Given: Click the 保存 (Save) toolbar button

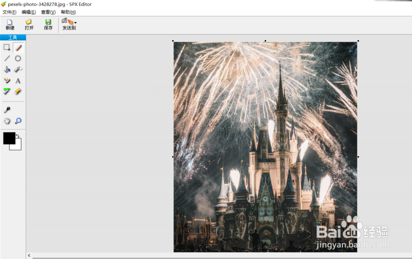Looking at the screenshot, I should click(x=48, y=25).
